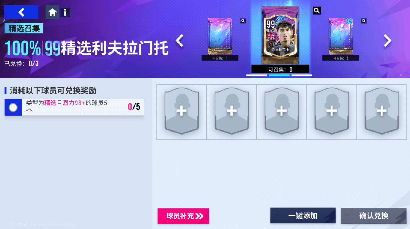Click the 确认兑换 button
Screen dimensions: 410x229
point(374,216)
